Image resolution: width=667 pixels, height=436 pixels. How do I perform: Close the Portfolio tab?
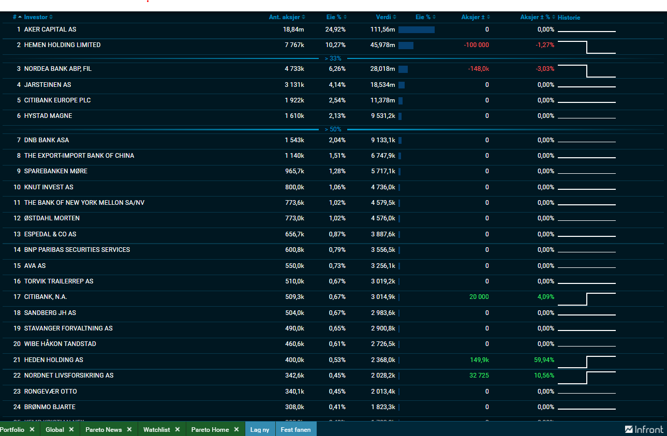click(x=32, y=429)
